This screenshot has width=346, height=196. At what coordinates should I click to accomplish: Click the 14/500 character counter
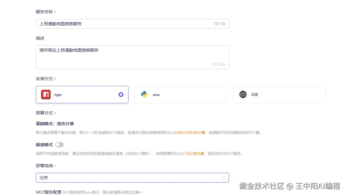218,64
